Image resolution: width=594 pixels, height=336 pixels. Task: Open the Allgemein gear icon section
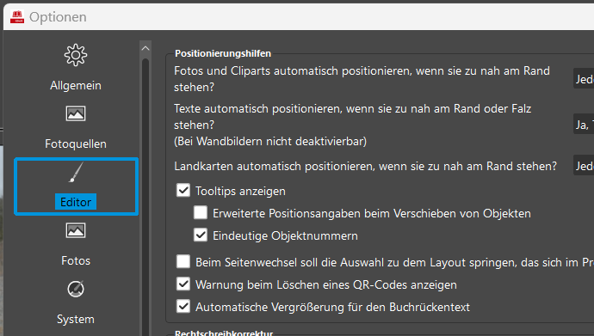pos(76,55)
